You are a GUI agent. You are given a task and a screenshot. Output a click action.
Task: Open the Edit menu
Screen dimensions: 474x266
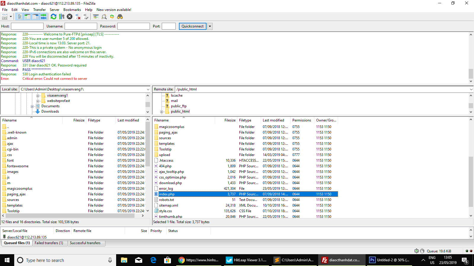(x=15, y=10)
